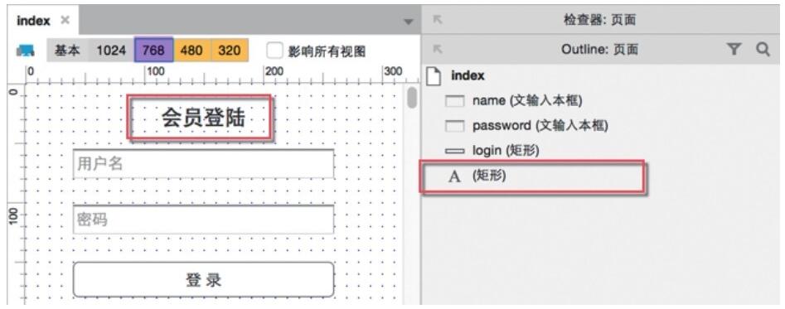
Task: Open the tab list dropdown arrow
Action: point(409,22)
